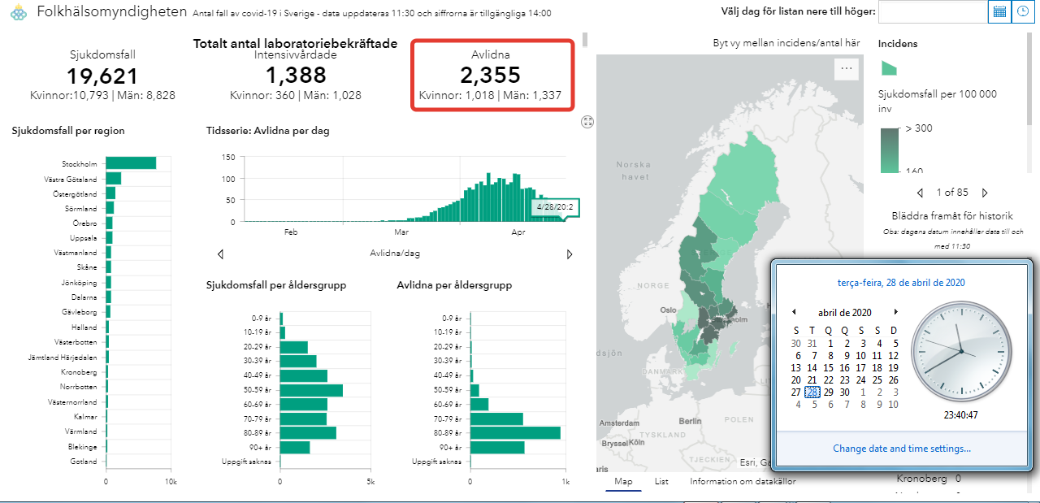This screenshot has width=1040, height=503.
Task: Click the clock time picker icon
Action: coord(1023,11)
